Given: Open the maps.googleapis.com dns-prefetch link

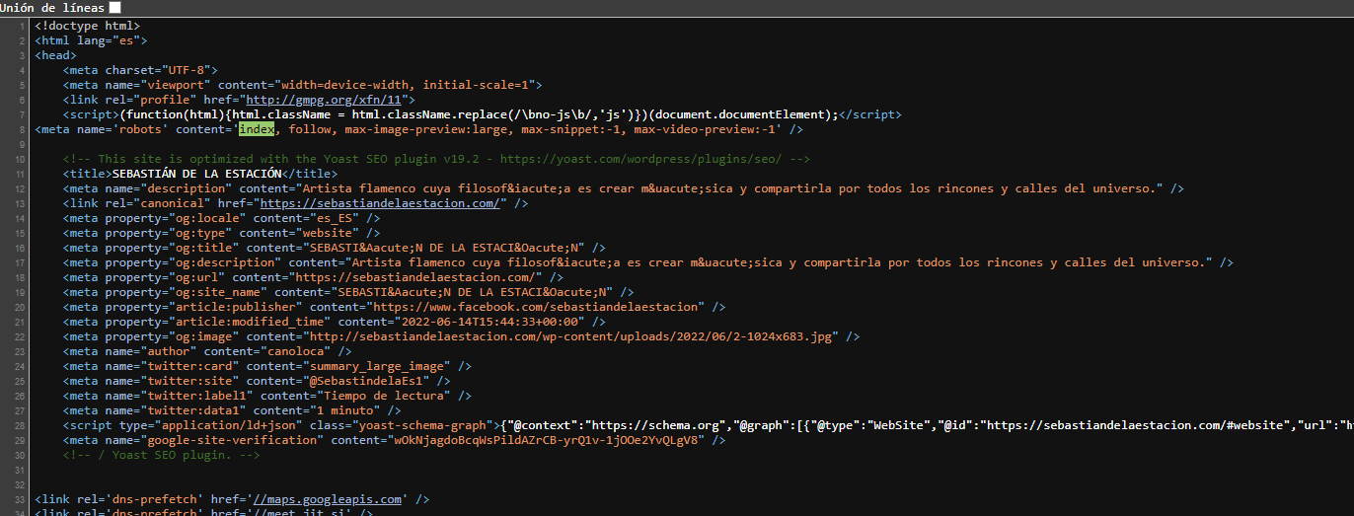Looking at the screenshot, I should click(x=330, y=499).
